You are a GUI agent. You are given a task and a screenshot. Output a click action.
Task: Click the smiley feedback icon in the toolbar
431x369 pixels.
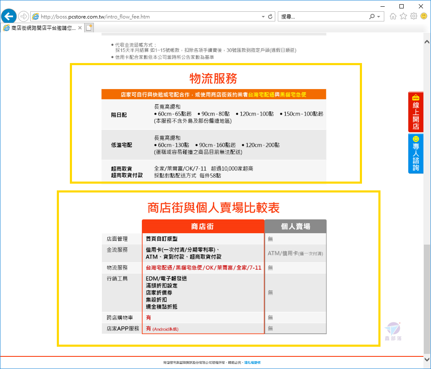point(424,16)
